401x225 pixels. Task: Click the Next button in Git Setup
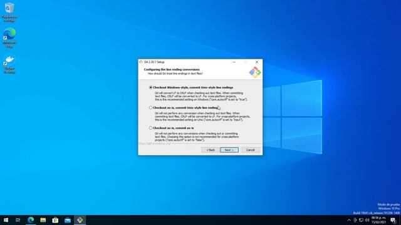[229, 150]
